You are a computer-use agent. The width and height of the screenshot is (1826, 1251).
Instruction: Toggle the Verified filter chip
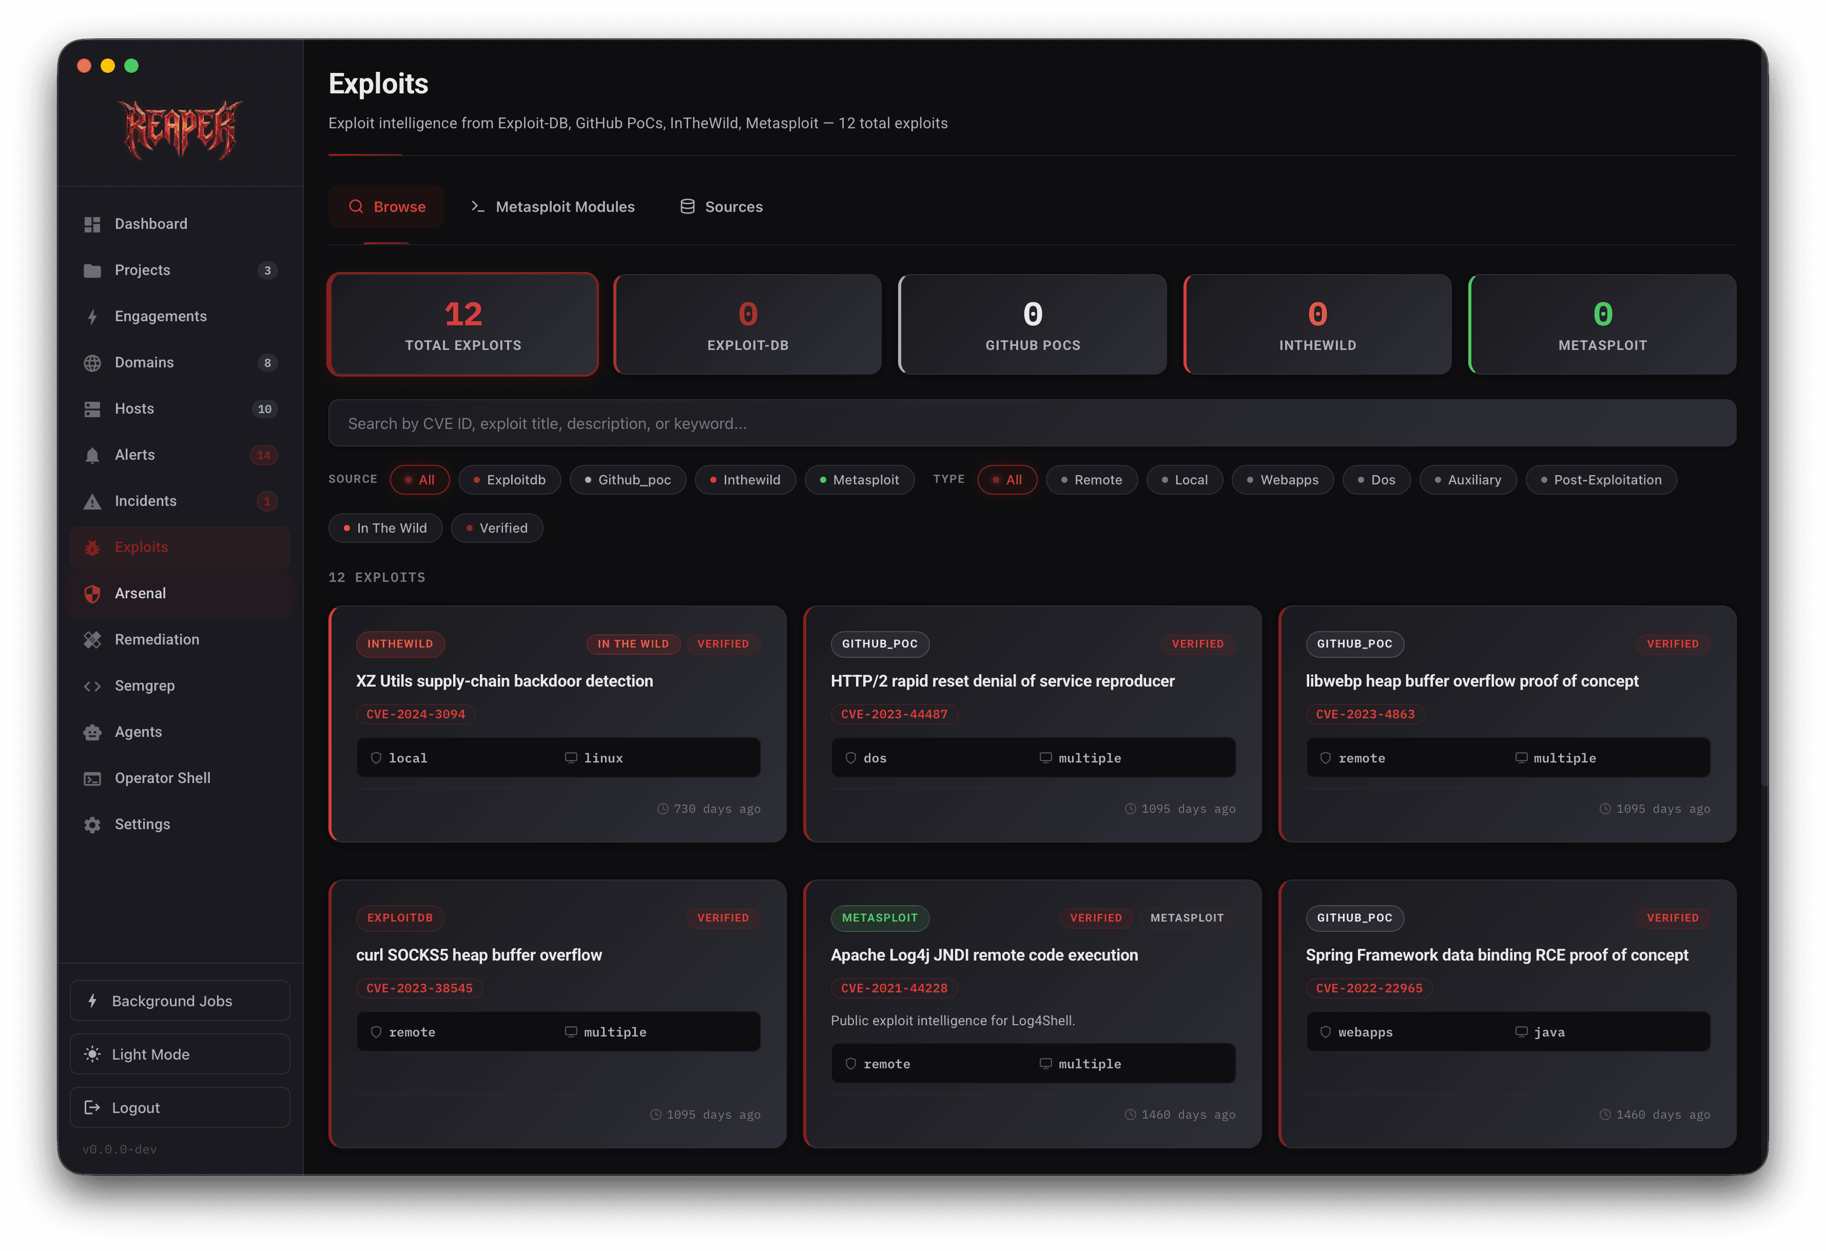497,528
